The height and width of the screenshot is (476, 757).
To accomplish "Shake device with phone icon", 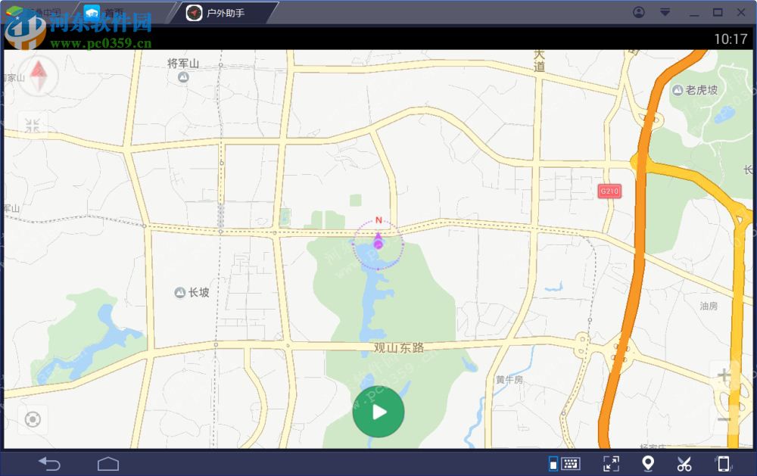I will point(723,464).
